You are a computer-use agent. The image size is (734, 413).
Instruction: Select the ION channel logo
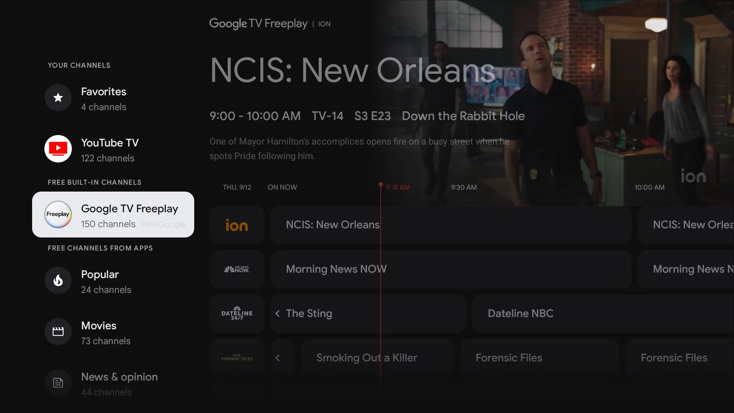(x=237, y=224)
